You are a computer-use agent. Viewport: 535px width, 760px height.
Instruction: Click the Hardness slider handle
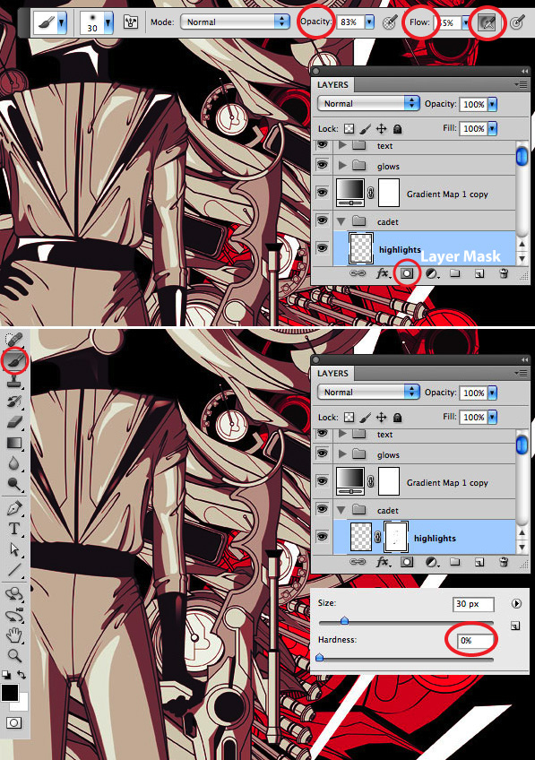coord(319,657)
